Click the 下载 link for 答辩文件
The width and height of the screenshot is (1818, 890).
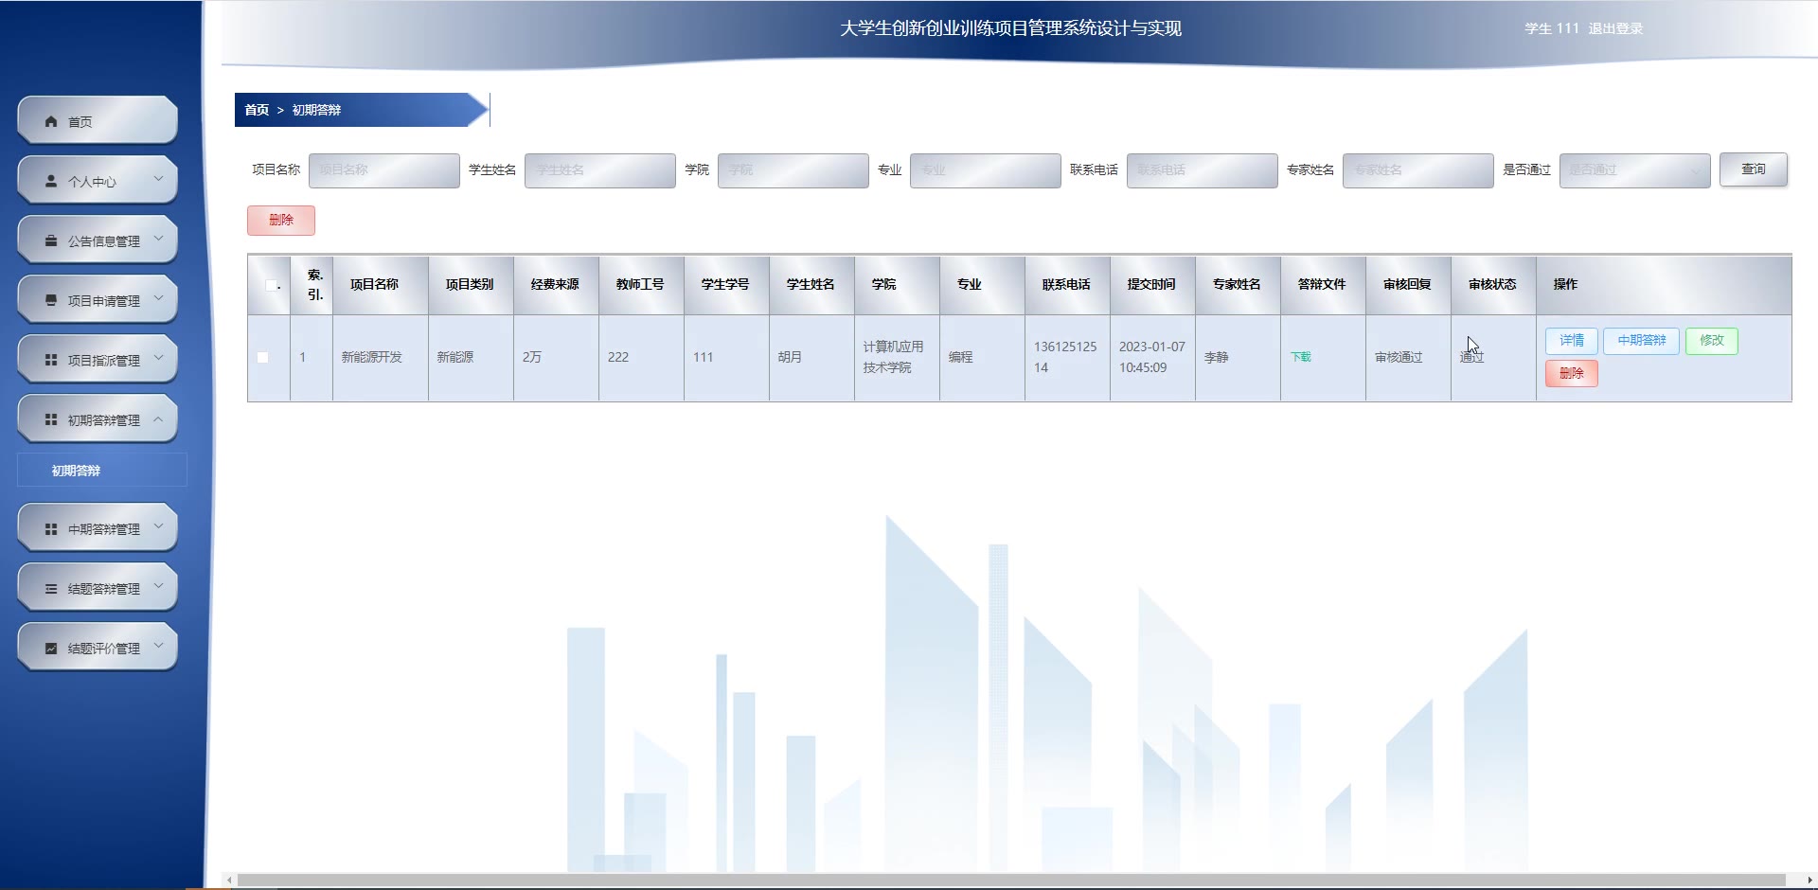click(1301, 357)
